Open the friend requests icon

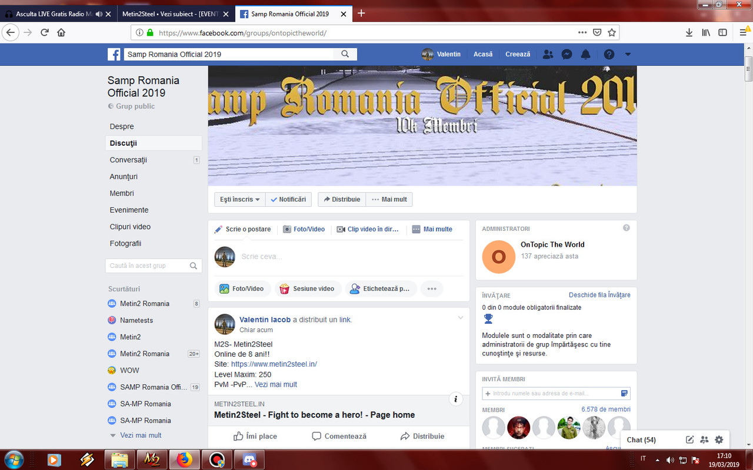tap(548, 54)
